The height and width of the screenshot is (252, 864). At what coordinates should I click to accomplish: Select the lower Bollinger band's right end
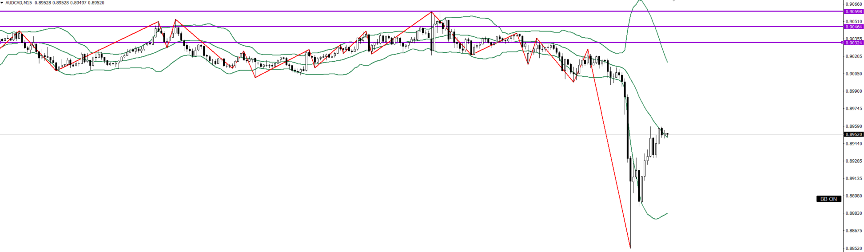coord(667,213)
